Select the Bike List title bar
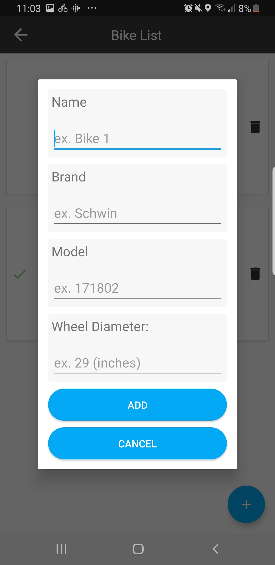The height and width of the screenshot is (565, 275). (x=136, y=35)
